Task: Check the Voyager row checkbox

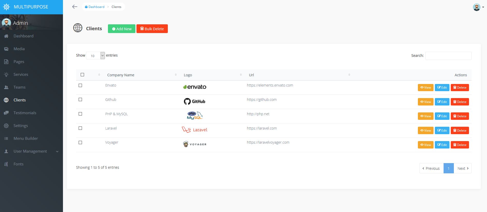Action: [80, 143]
